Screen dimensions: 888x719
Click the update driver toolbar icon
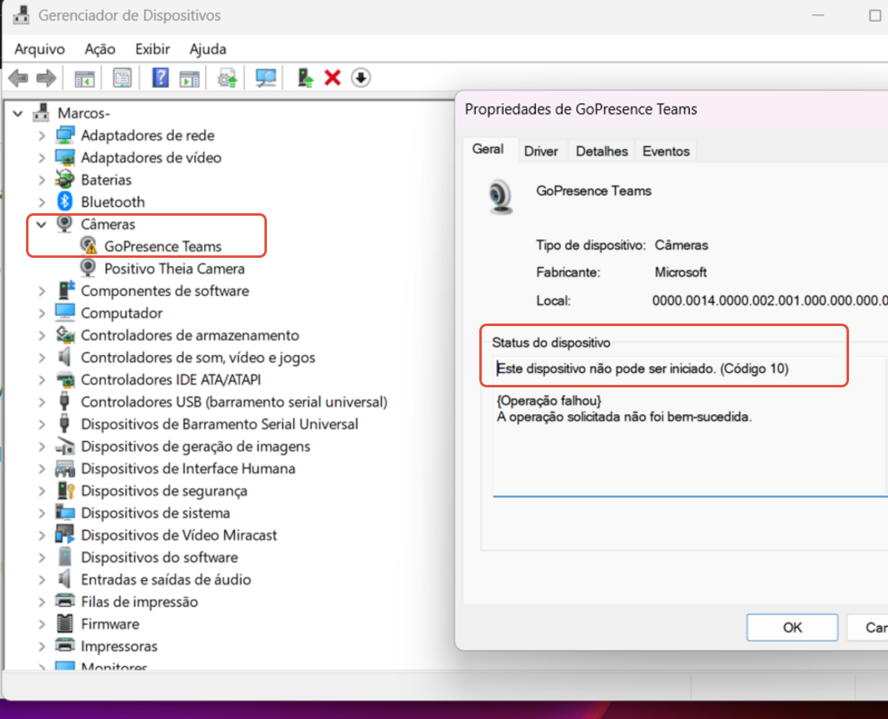point(227,78)
